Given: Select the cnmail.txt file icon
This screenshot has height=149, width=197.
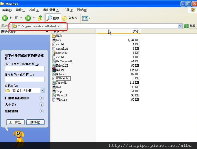Looking at the screenshot, I should pyautogui.click(x=54, y=49).
